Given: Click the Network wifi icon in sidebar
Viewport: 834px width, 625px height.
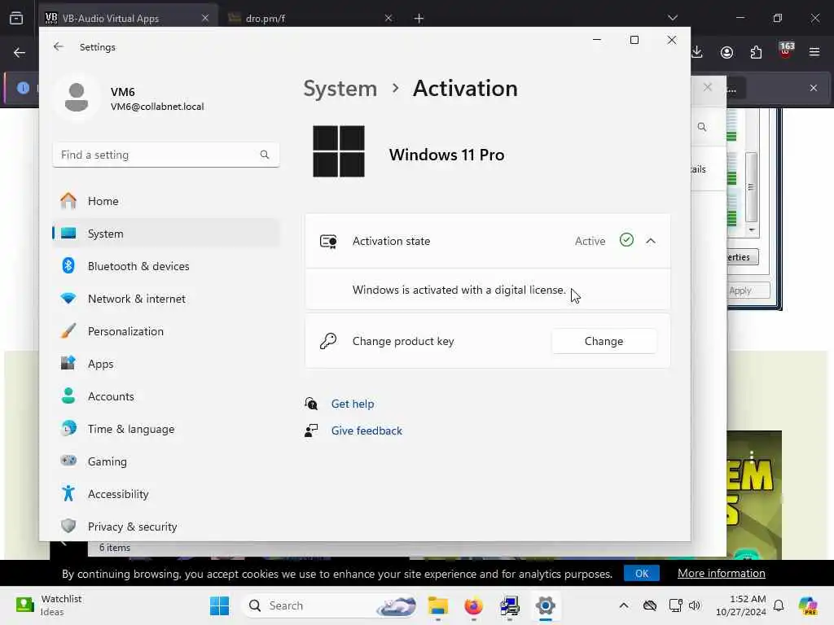Looking at the screenshot, I should (x=68, y=298).
